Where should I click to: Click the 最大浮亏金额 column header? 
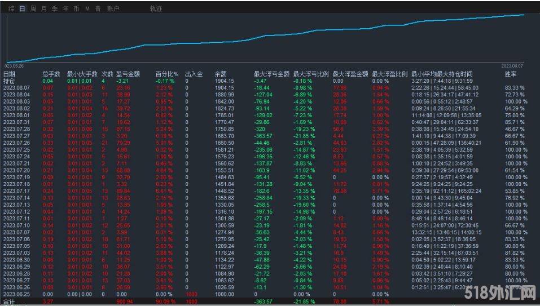point(271,74)
